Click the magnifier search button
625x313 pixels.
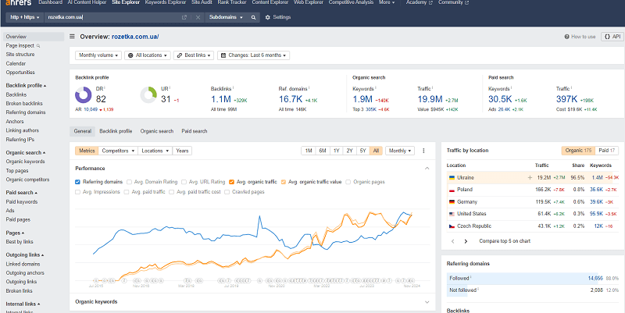click(253, 17)
